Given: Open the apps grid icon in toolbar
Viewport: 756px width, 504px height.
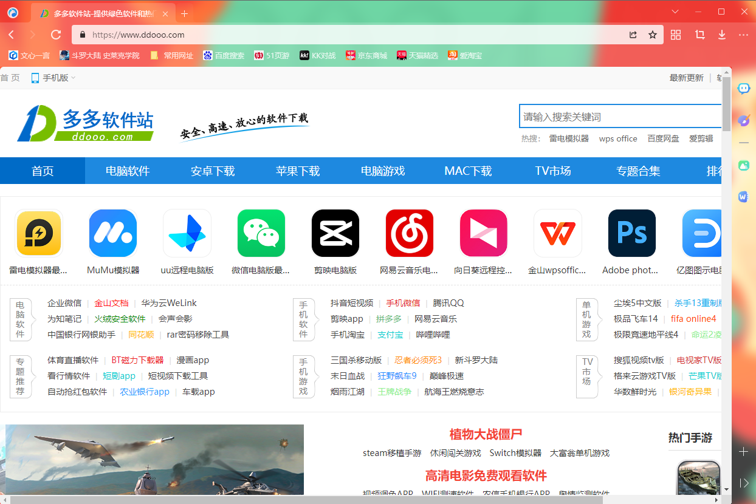Looking at the screenshot, I should coord(676,35).
